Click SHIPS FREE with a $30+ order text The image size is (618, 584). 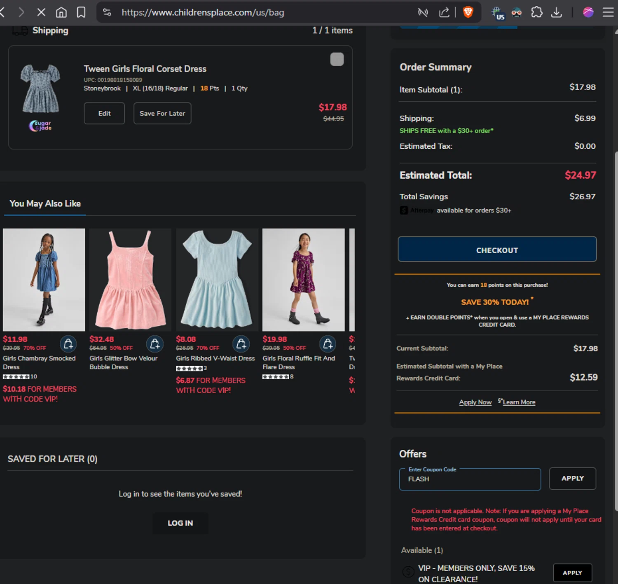pos(446,131)
